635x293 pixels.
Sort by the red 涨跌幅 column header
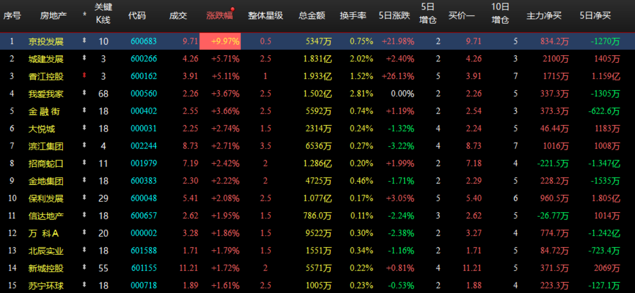point(220,15)
